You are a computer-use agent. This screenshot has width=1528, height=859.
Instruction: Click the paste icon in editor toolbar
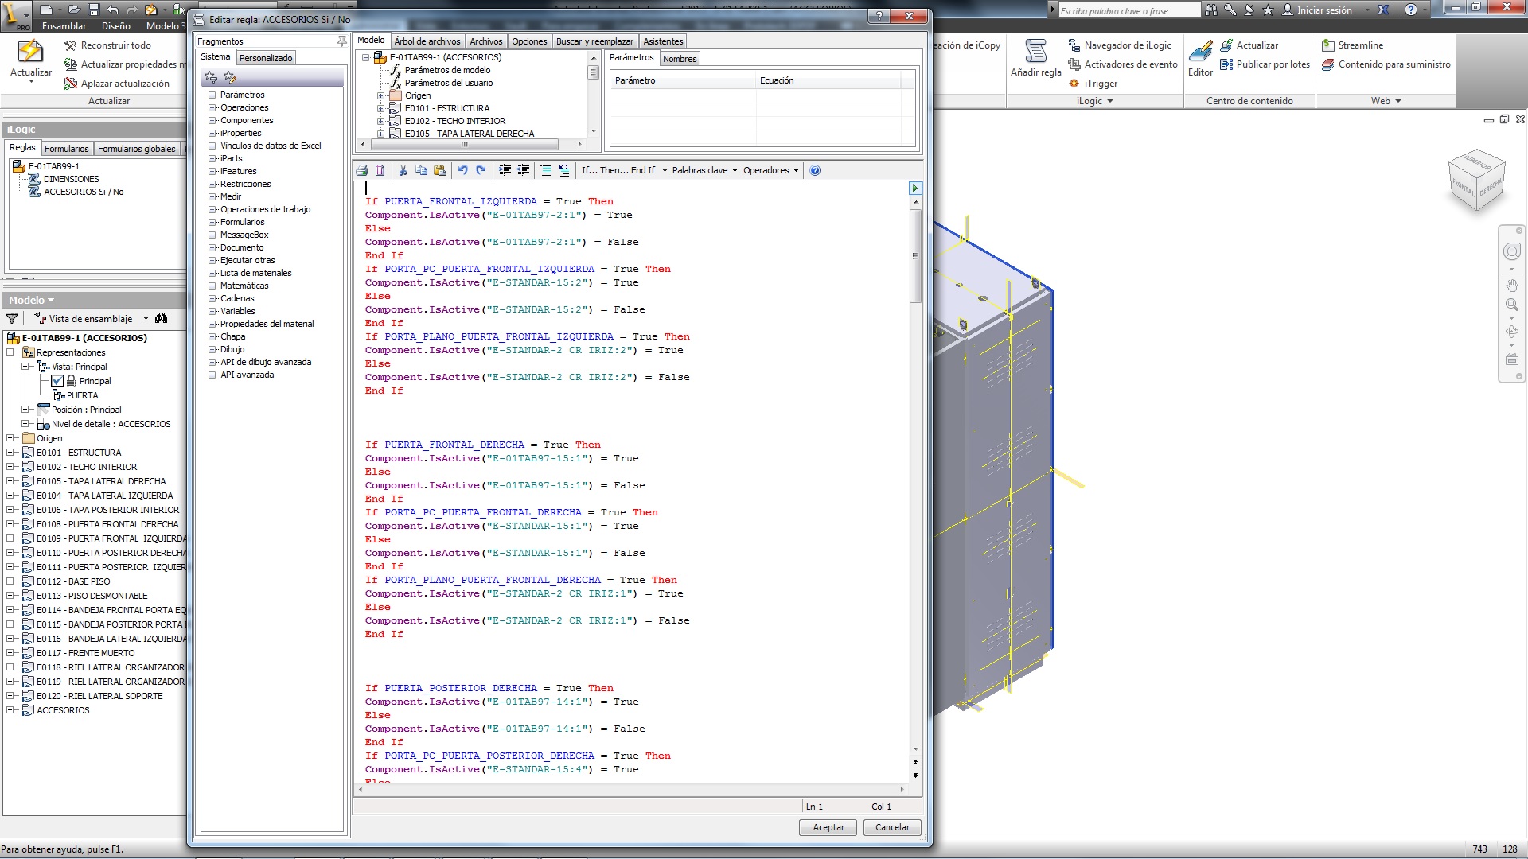440,170
